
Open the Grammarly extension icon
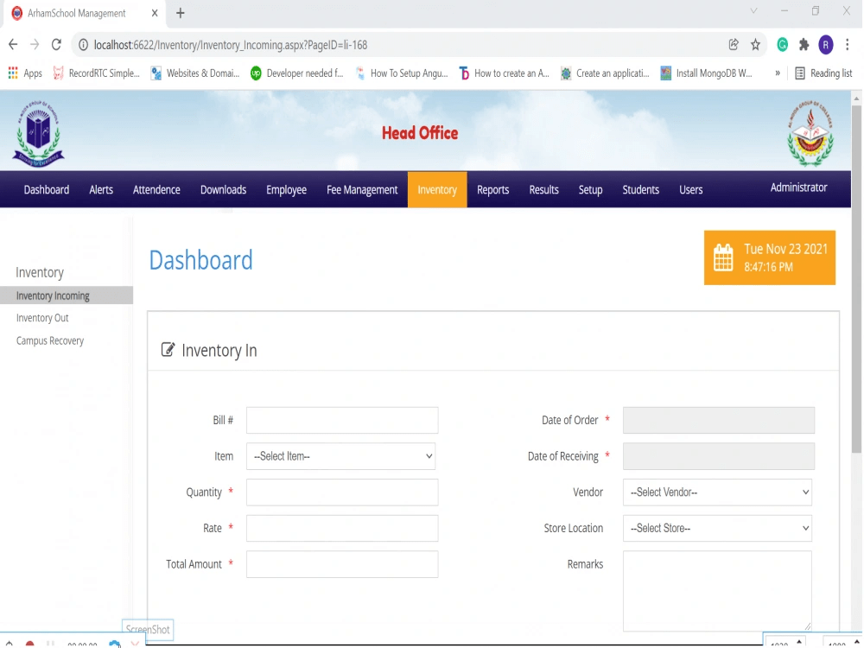(783, 45)
